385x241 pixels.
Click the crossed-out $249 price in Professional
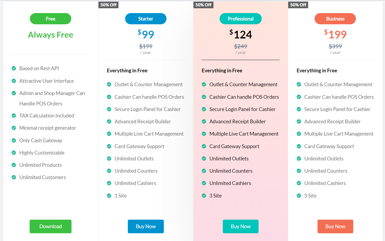coord(240,46)
